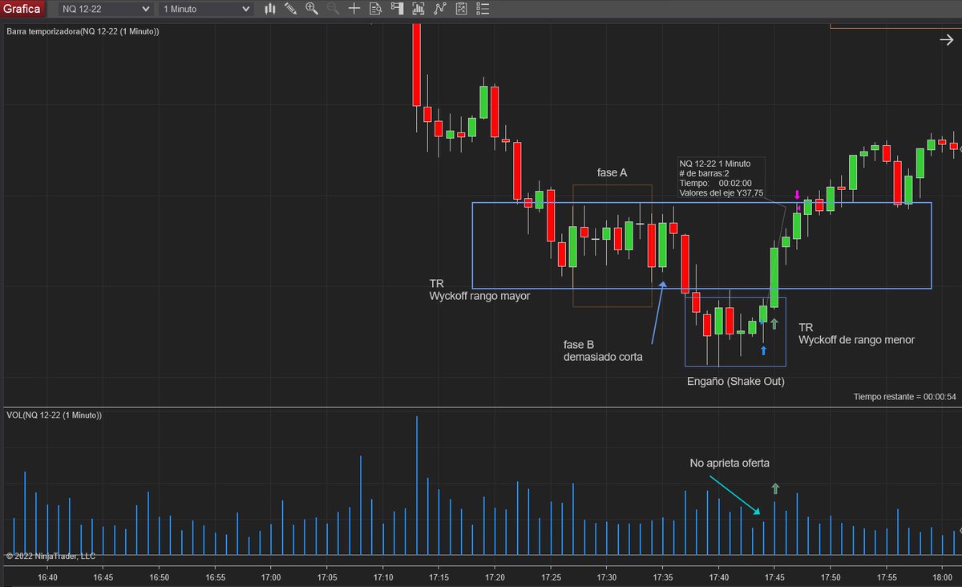Click the 16:40 time axis label
This screenshot has height=587, width=962.
click(x=47, y=577)
